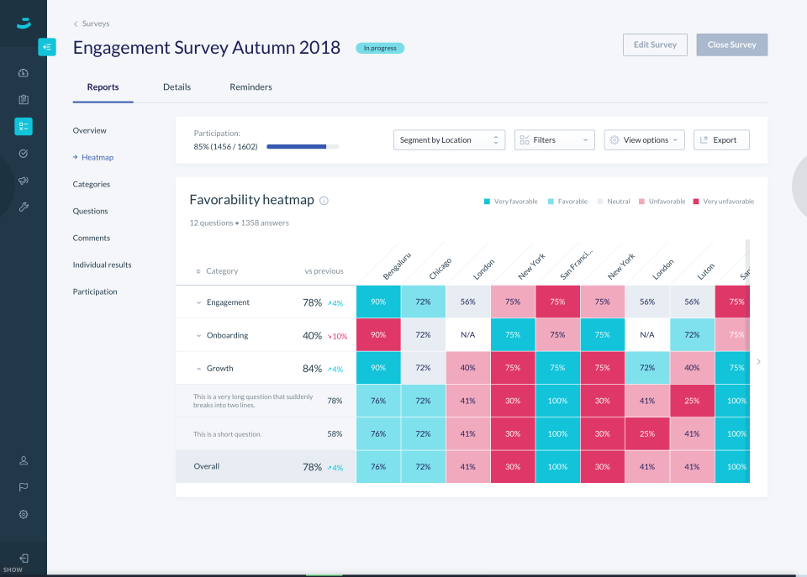Open the megaphone announcements icon
807x577 pixels.
(24, 181)
